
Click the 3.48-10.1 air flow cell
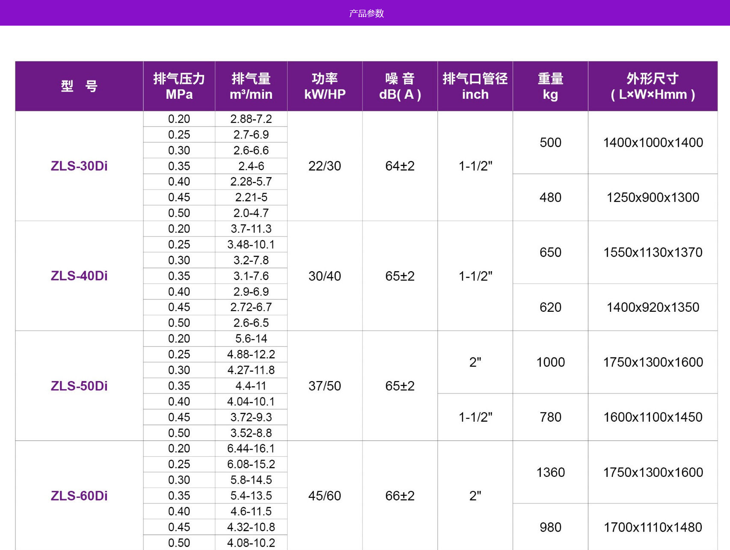click(x=251, y=245)
